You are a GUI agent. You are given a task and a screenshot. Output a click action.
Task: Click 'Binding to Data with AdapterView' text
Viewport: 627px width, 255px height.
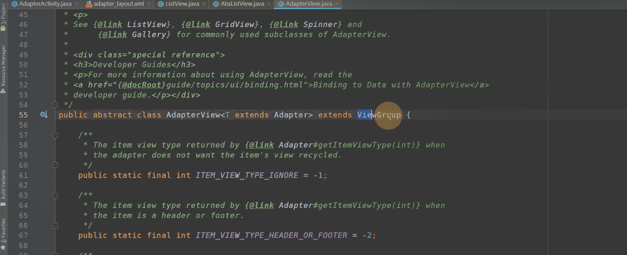coord(391,85)
